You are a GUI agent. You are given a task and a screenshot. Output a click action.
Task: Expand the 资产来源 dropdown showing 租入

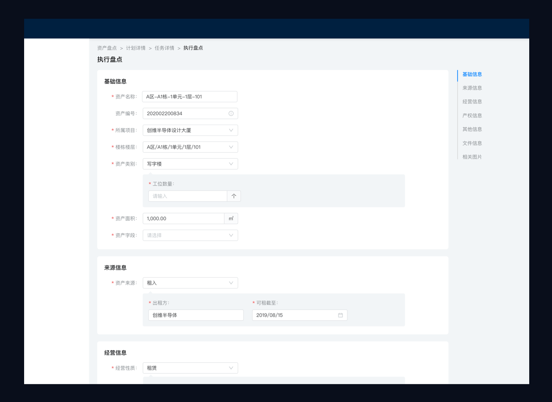point(190,283)
